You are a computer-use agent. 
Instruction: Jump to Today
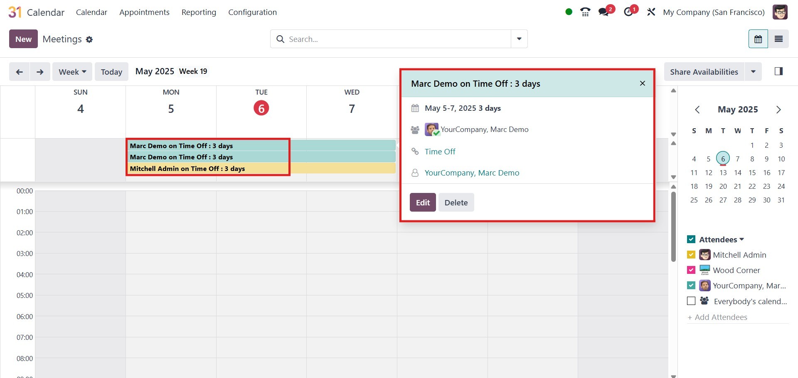coord(111,72)
